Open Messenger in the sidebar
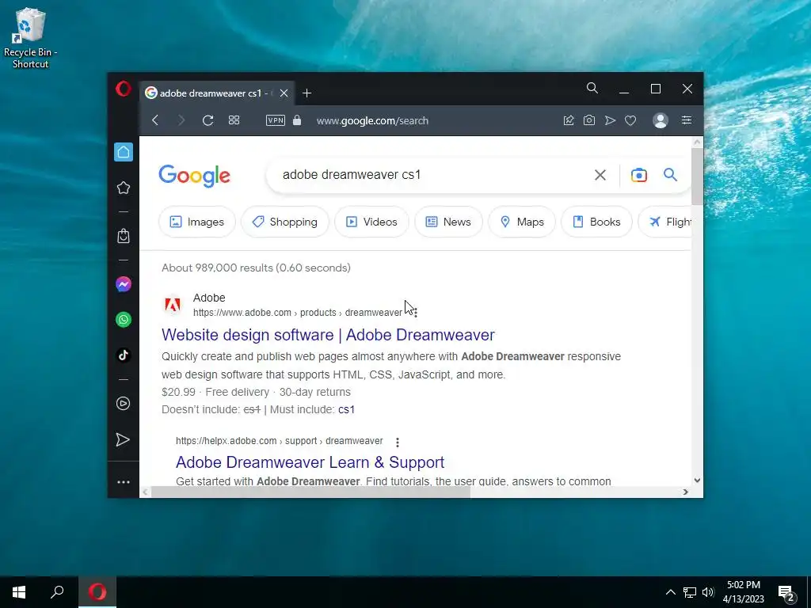This screenshot has height=608, width=811. pyautogui.click(x=123, y=284)
